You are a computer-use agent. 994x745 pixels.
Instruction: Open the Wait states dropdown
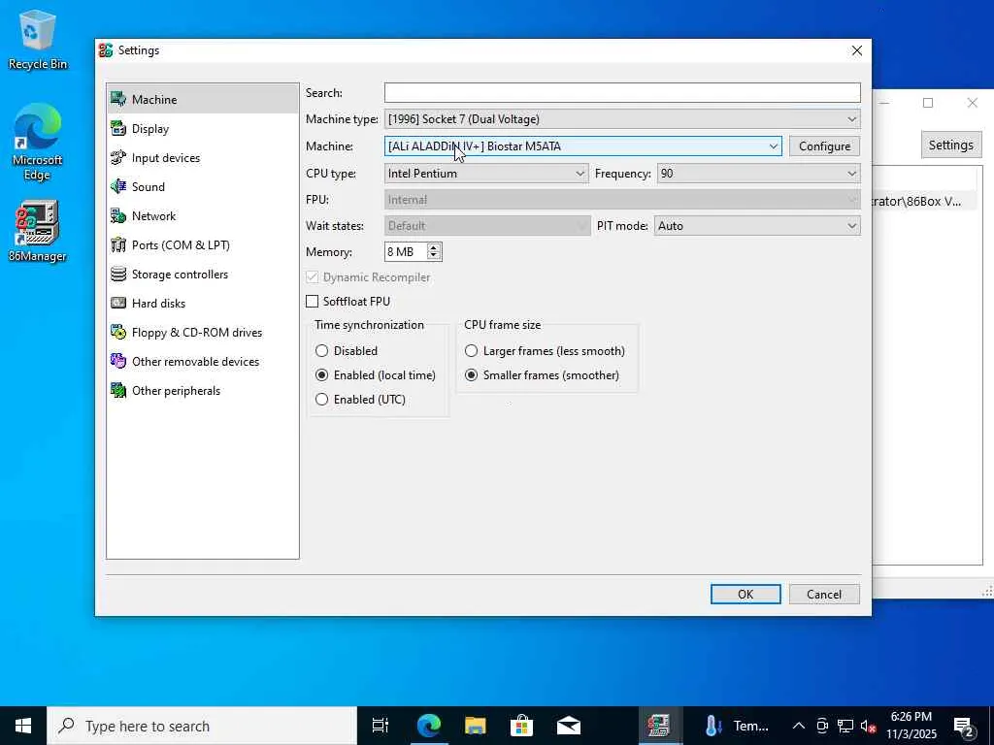487,225
